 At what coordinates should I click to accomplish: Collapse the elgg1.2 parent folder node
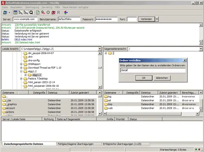point(21,72)
